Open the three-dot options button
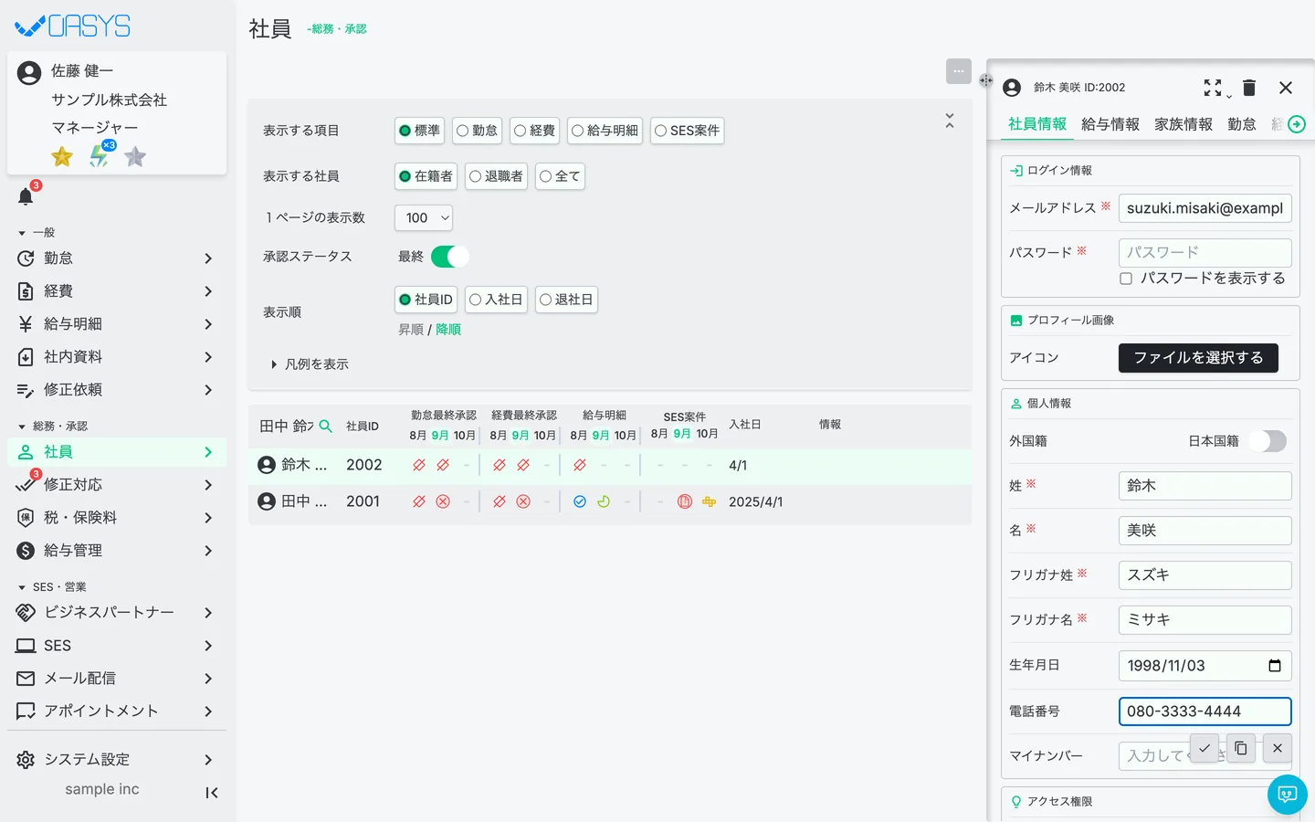1315x822 pixels. 959,71
